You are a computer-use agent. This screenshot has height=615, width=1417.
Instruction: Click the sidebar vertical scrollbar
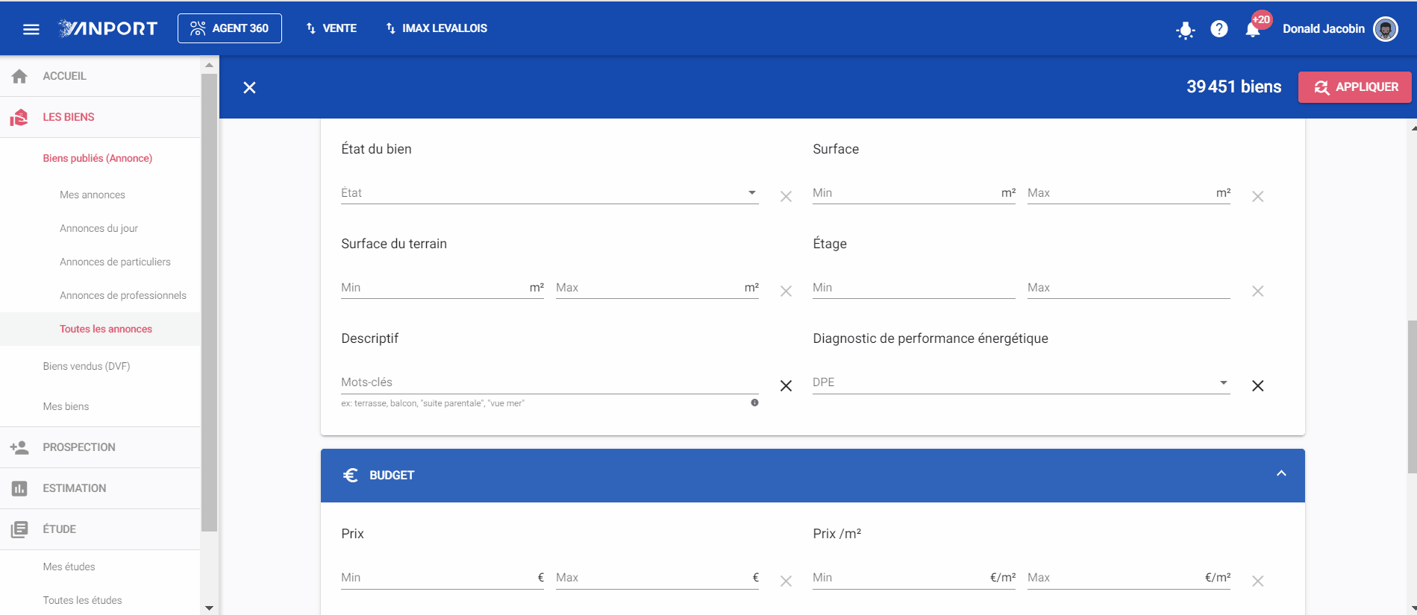click(210, 302)
